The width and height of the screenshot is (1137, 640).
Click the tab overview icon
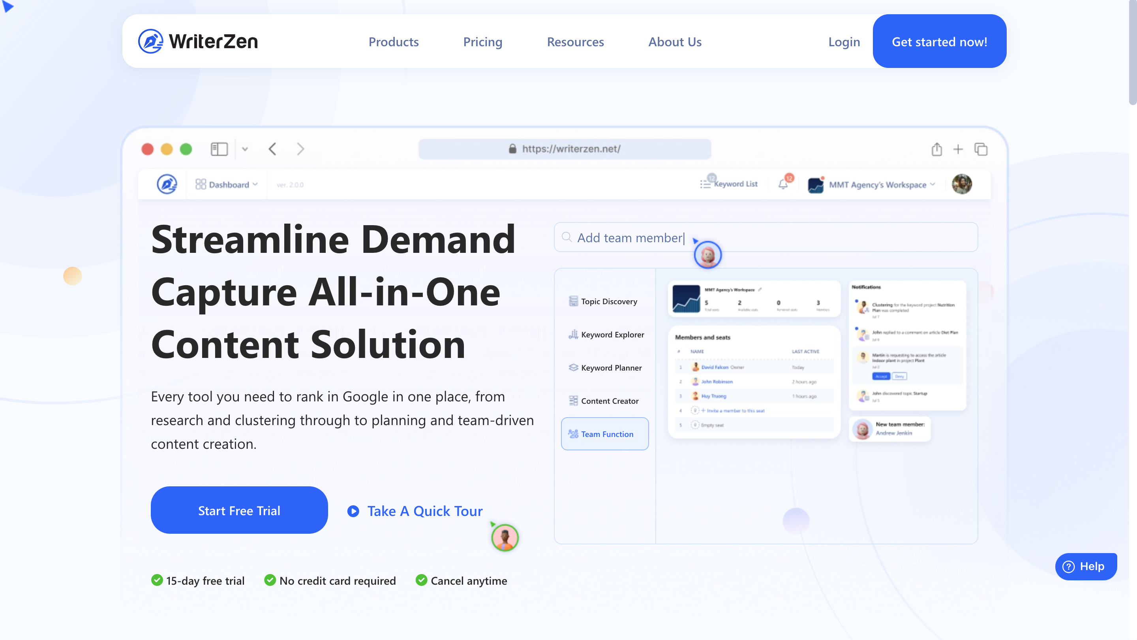(x=981, y=149)
